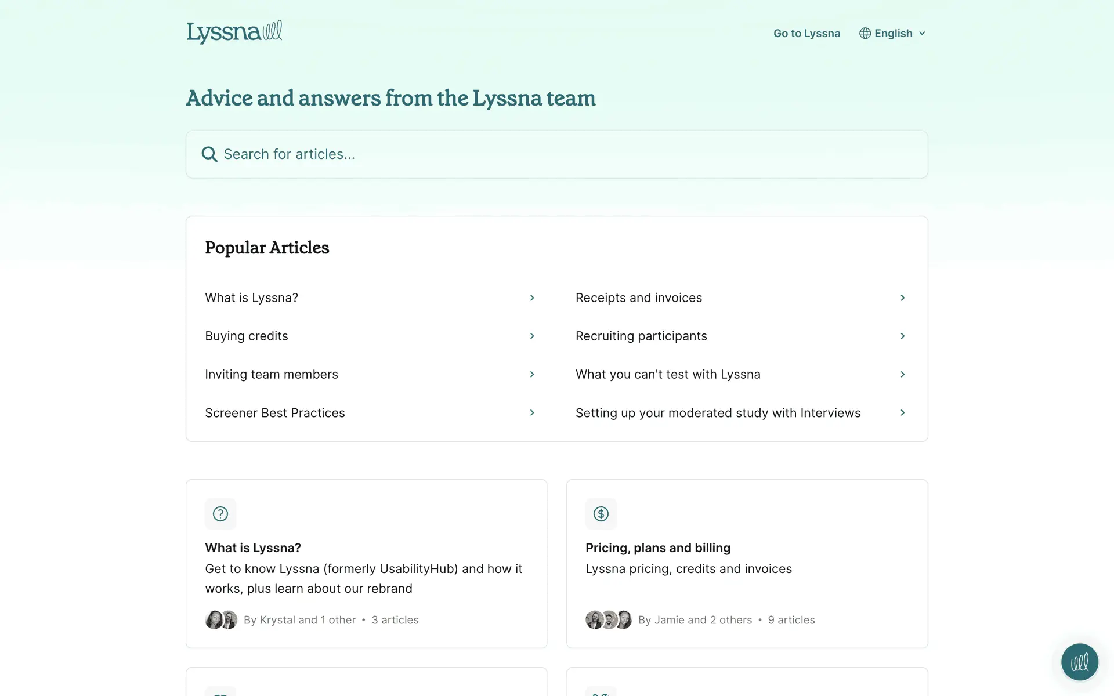Open the Inviting team members article
The width and height of the screenshot is (1114, 696).
click(x=272, y=375)
